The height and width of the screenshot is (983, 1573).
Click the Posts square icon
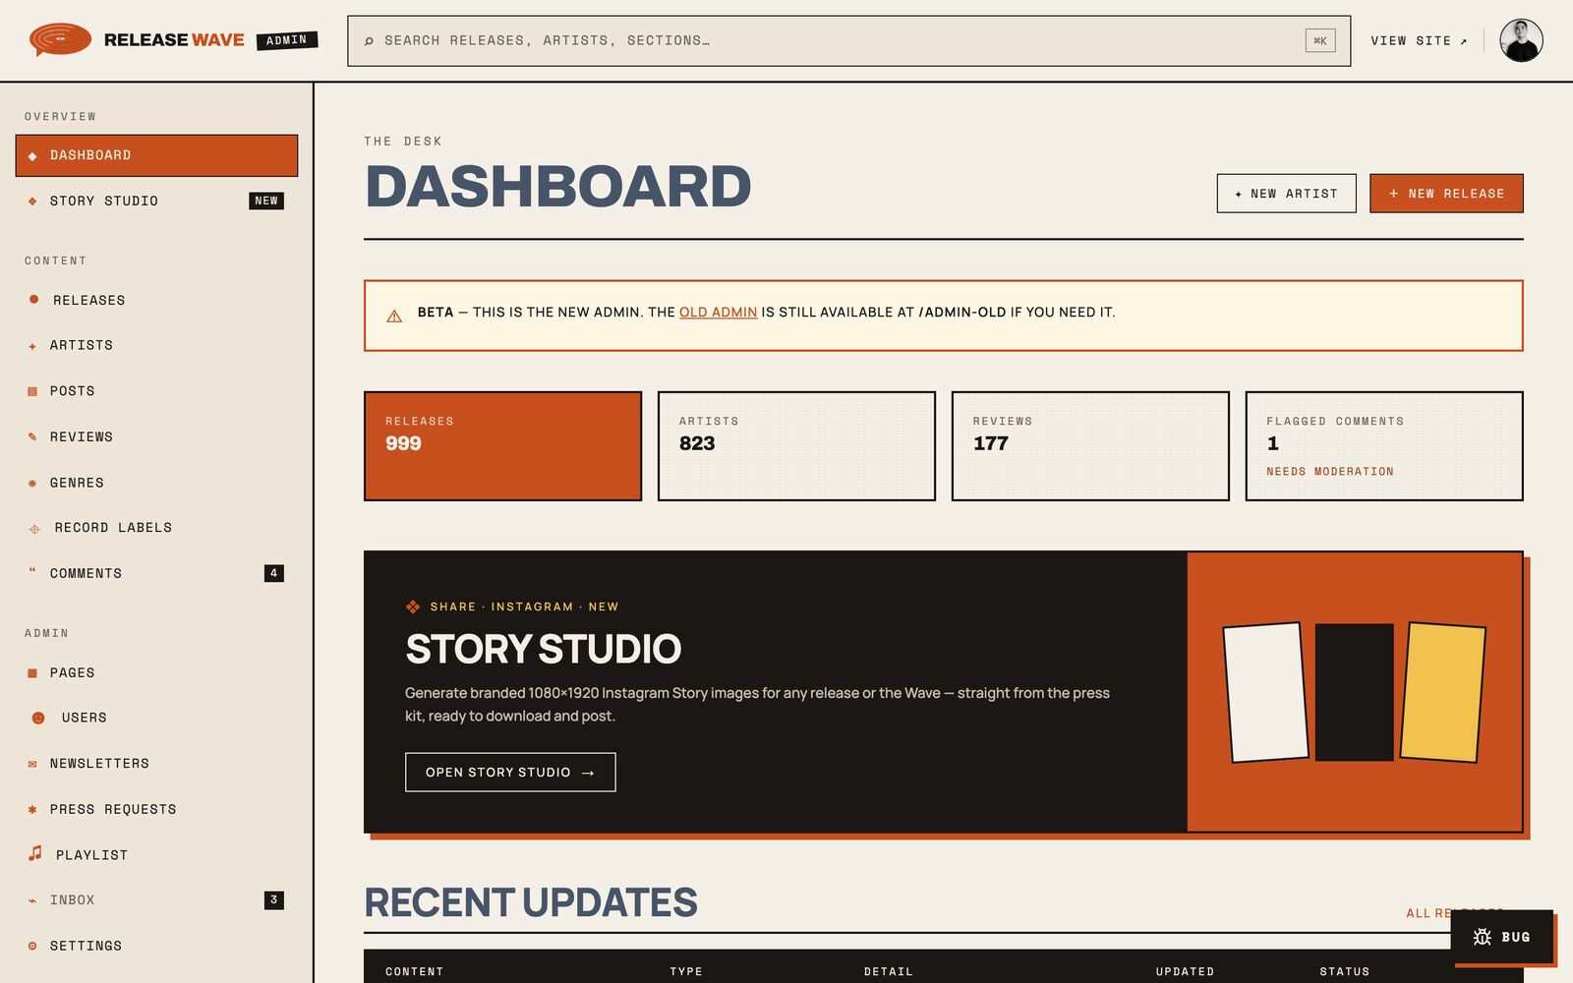[x=32, y=391]
